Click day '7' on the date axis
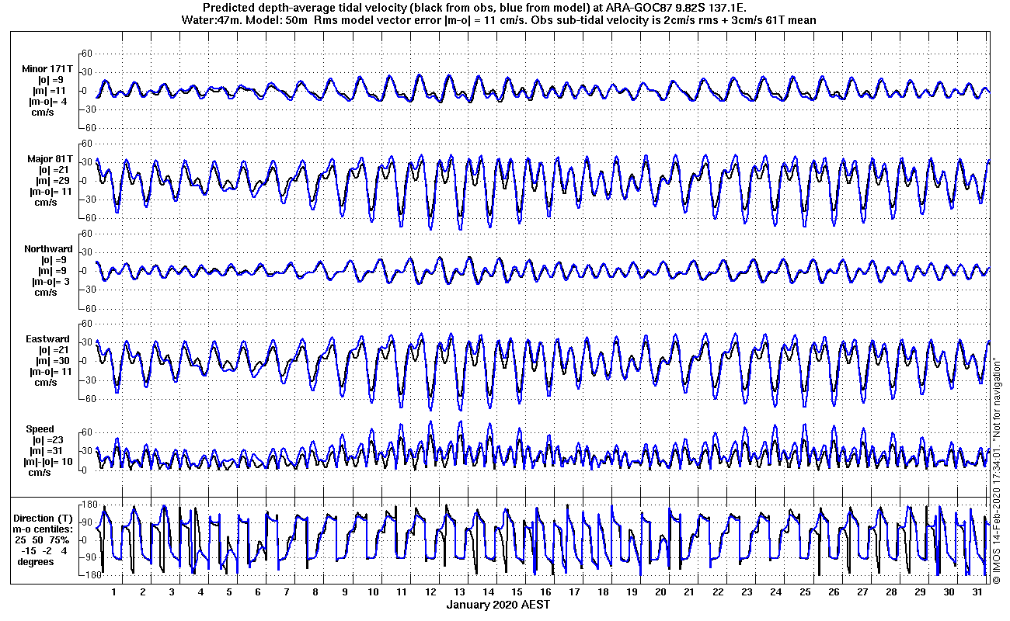This screenshot has width=1010, height=621. [287, 592]
